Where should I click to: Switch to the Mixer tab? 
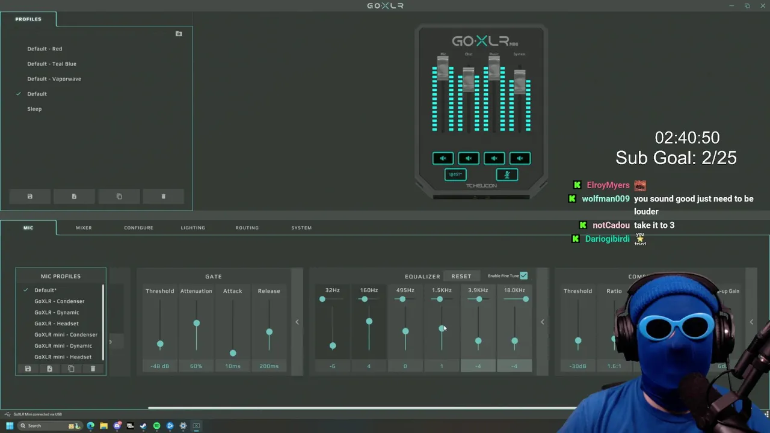click(84, 228)
